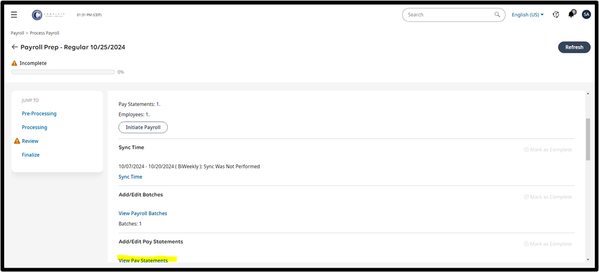The width and height of the screenshot is (599, 272).
Task: Jump to Finalize section
Action: (30, 154)
